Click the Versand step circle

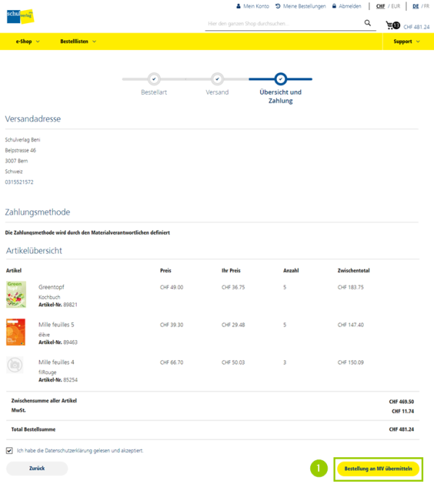(x=217, y=79)
